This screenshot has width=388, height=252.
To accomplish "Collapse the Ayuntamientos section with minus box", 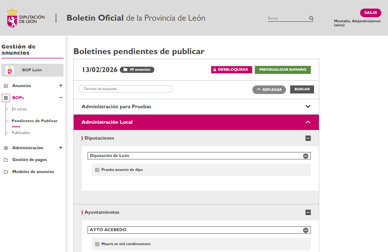I will (308, 212).
